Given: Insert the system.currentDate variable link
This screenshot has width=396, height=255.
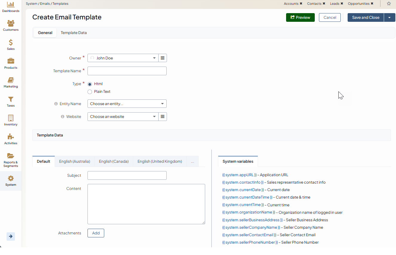Looking at the screenshot, I should point(243,190).
